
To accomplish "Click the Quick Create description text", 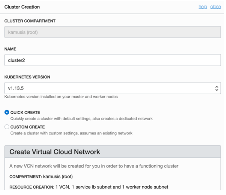I will [81, 118].
